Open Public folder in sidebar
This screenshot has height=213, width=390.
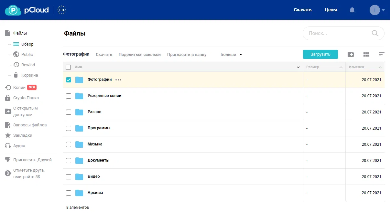tap(23, 54)
